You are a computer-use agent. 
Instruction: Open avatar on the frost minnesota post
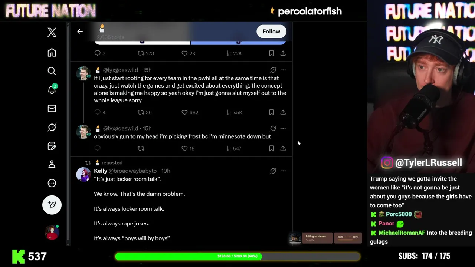83,132
